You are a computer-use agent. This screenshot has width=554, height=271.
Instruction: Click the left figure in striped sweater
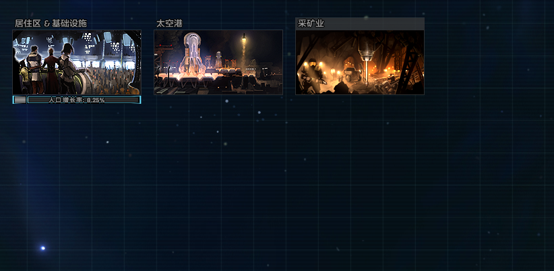point(34,69)
